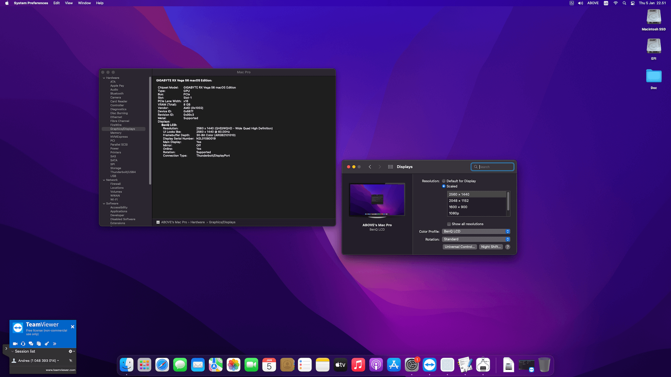Open the Rotation dropdown

click(476, 239)
